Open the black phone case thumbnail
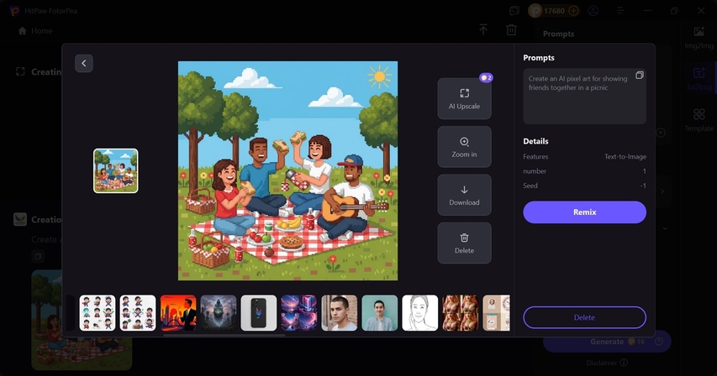This screenshot has height=376, width=717. point(259,313)
